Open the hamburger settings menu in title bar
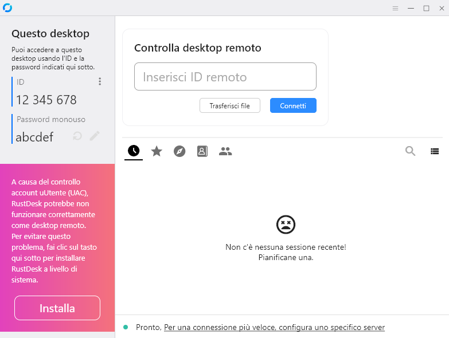 (396, 8)
